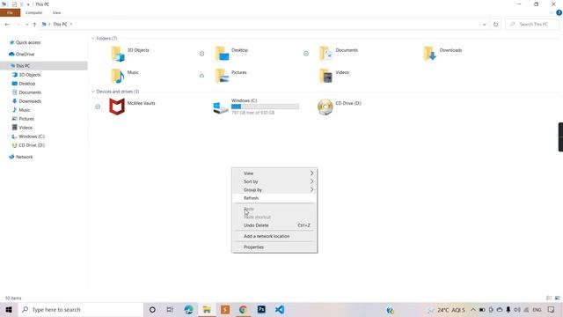Image resolution: width=563 pixels, height=317 pixels.
Task: Open the volume control in system tray
Action: (x=517, y=309)
